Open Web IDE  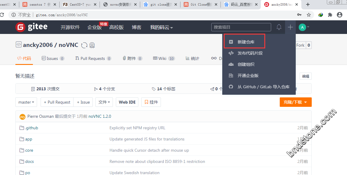pyautogui.click(x=127, y=102)
